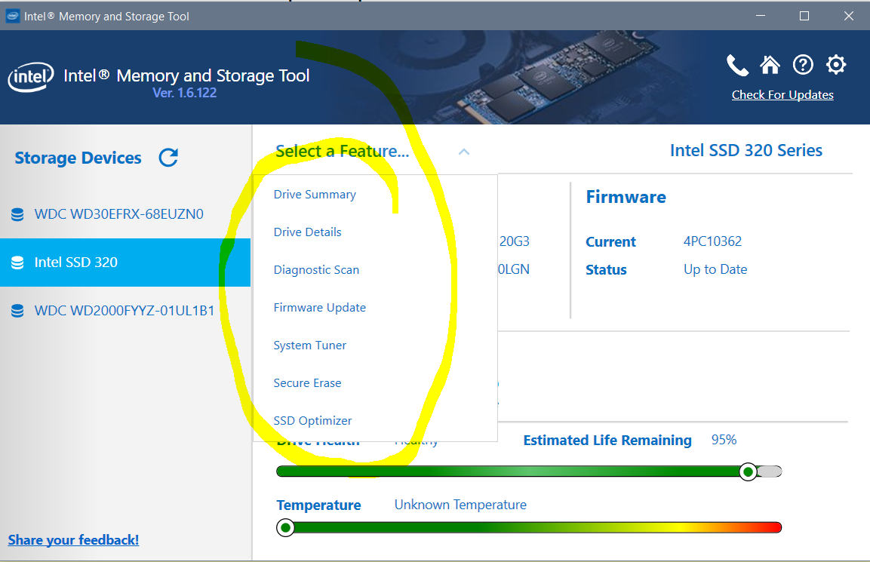Click the disk icon beside WDC WD2000FYYZ-01UL1B1

18,311
